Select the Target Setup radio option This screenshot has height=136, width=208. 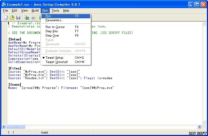[66, 58]
